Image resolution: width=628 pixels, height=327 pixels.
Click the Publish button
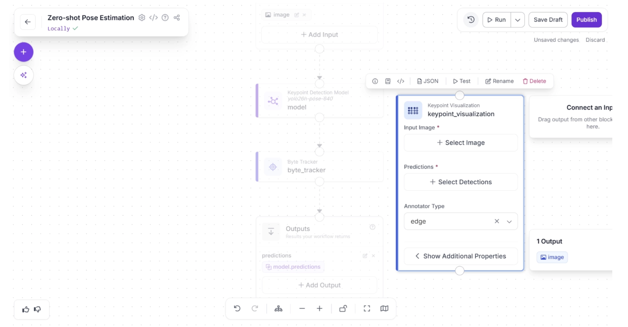coord(586,20)
